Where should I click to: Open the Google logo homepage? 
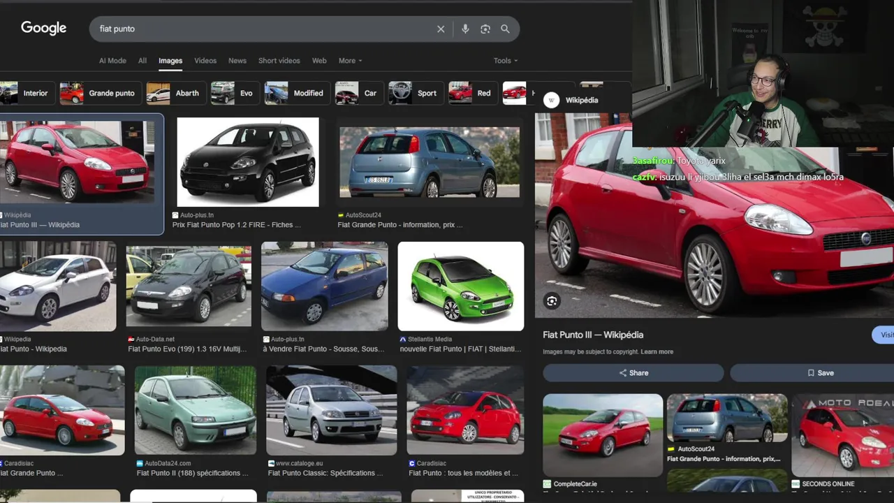pos(43,28)
